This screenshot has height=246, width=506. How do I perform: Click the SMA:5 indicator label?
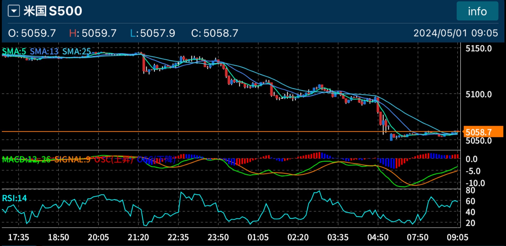pos(14,51)
